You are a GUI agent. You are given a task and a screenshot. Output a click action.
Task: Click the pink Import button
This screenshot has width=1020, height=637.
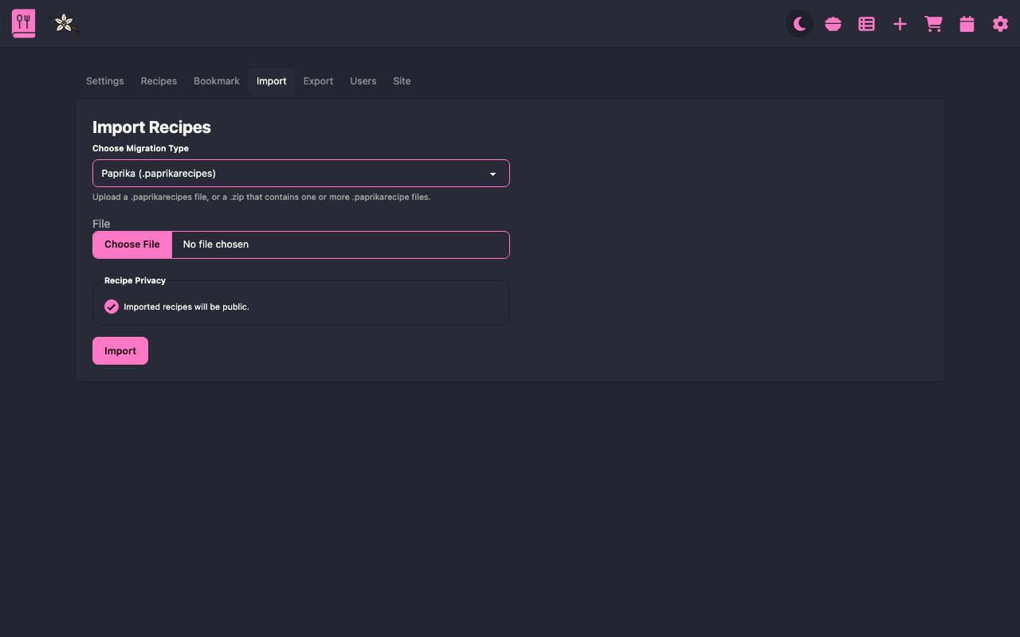[120, 351]
